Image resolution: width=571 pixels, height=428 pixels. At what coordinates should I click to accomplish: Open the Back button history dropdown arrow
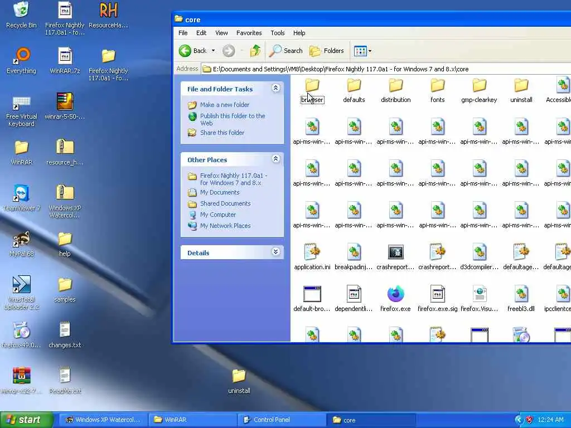214,51
